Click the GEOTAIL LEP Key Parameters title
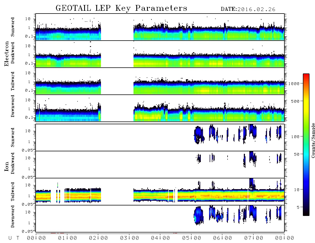The width and height of the screenshot is (315, 243). pos(121,8)
